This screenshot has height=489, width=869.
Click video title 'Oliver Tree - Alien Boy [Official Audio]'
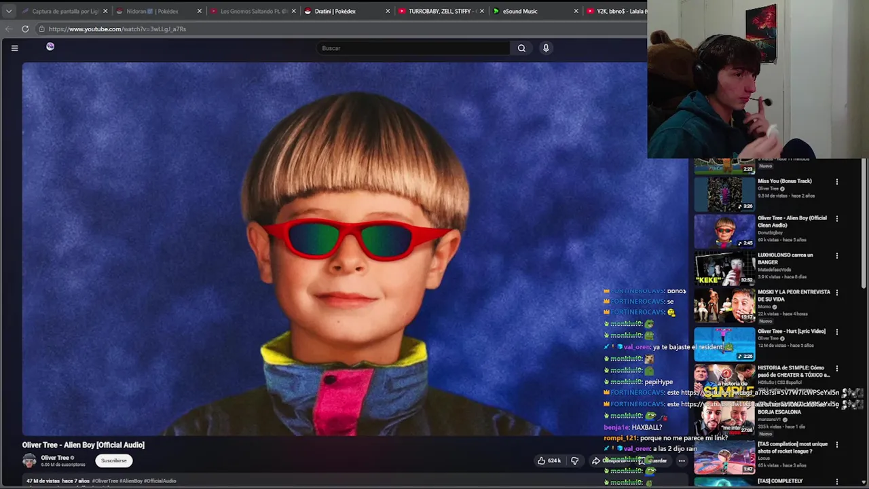(x=84, y=445)
